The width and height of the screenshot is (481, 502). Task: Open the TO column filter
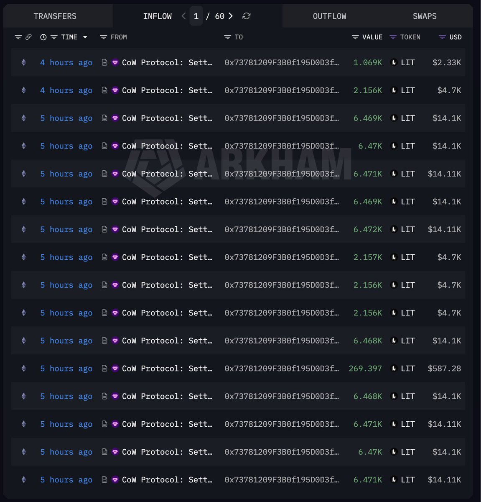[x=227, y=37]
